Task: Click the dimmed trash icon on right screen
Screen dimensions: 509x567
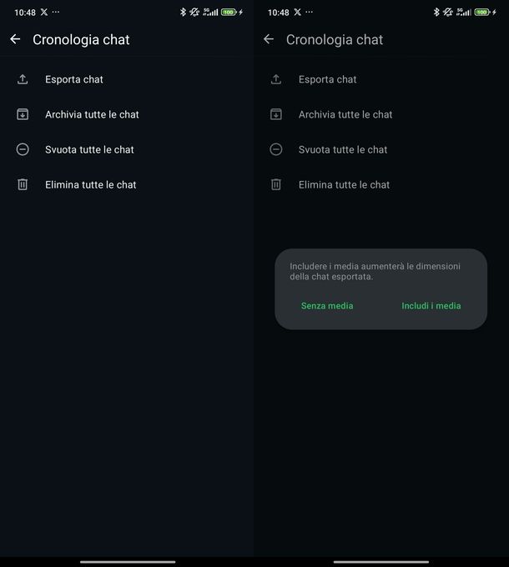Action: point(276,184)
